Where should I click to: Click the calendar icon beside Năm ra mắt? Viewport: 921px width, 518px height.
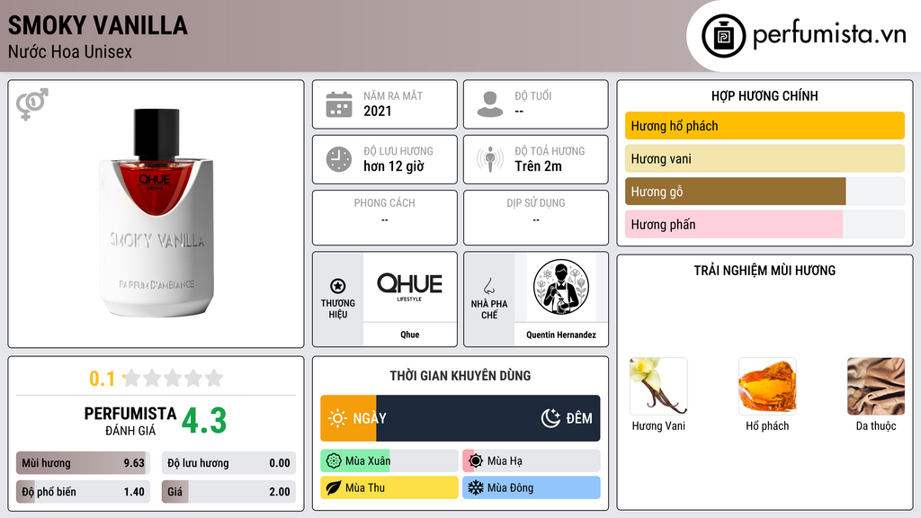(x=339, y=104)
